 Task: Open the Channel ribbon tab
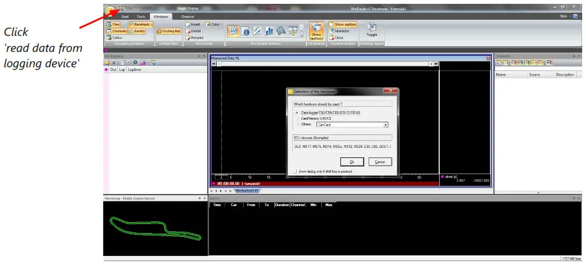[187, 16]
